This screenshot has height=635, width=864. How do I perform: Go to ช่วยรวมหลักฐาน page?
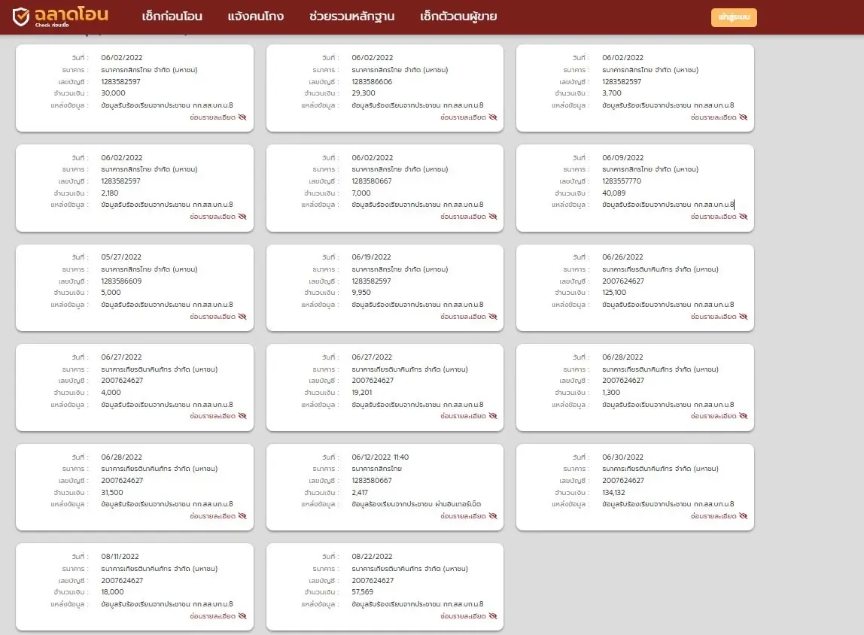[351, 17]
